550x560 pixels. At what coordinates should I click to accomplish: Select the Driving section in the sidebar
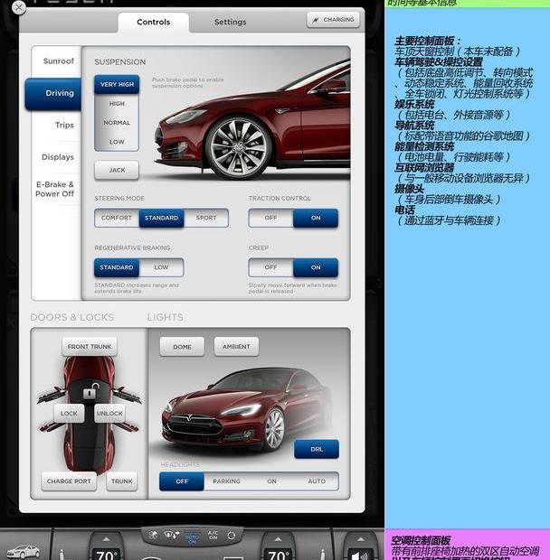pos(53,94)
